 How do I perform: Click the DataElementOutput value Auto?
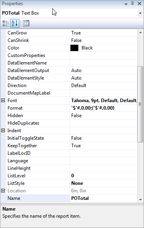click(x=76, y=70)
